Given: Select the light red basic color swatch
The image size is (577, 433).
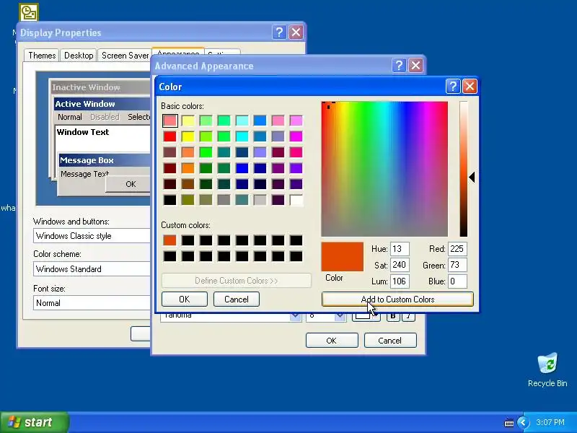Looking at the screenshot, I should coord(170,121).
